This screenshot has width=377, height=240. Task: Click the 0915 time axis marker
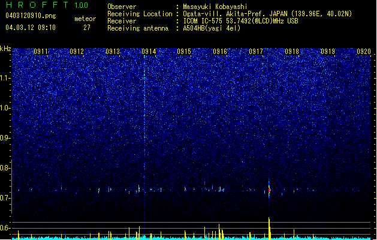coord(184,52)
